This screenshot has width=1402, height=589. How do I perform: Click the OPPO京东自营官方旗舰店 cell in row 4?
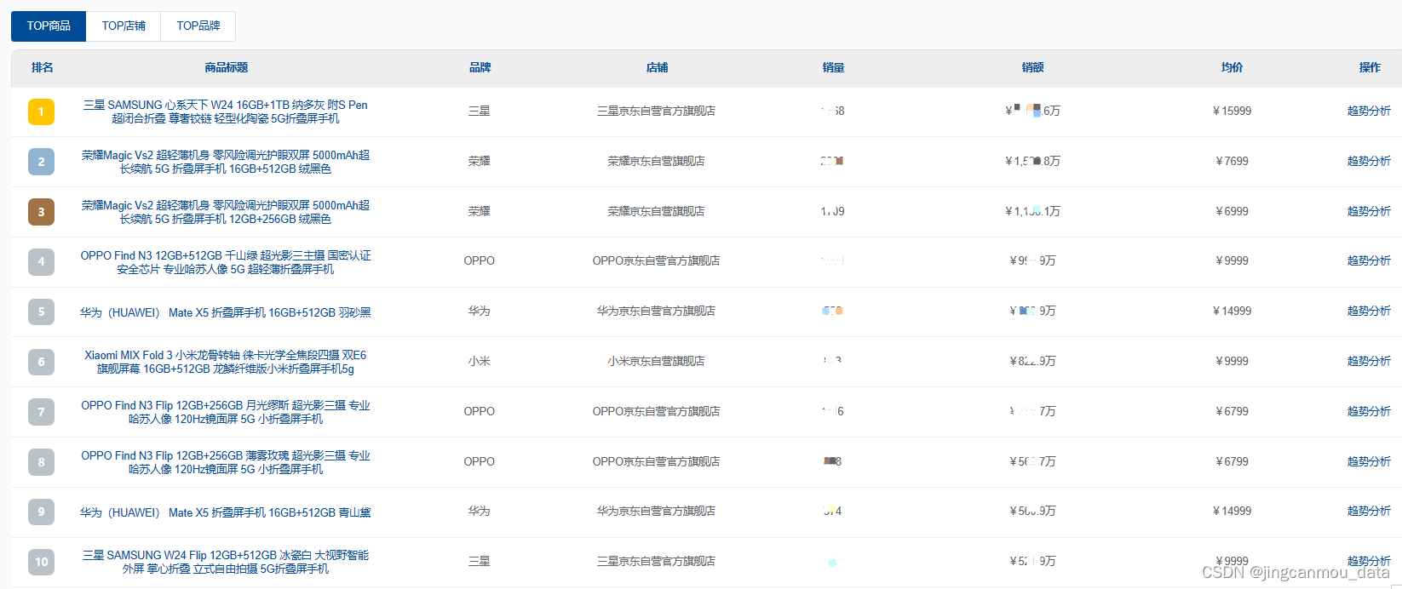coord(656,260)
